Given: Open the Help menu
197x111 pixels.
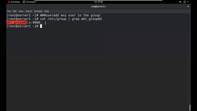Looking at the screenshot, I should (x=46, y=11).
